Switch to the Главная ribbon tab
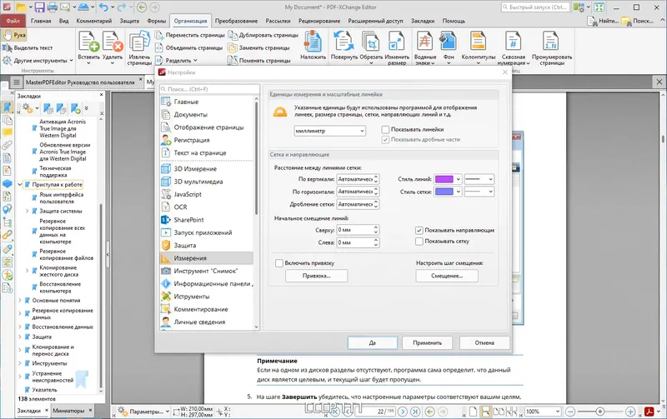 (41, 20)
